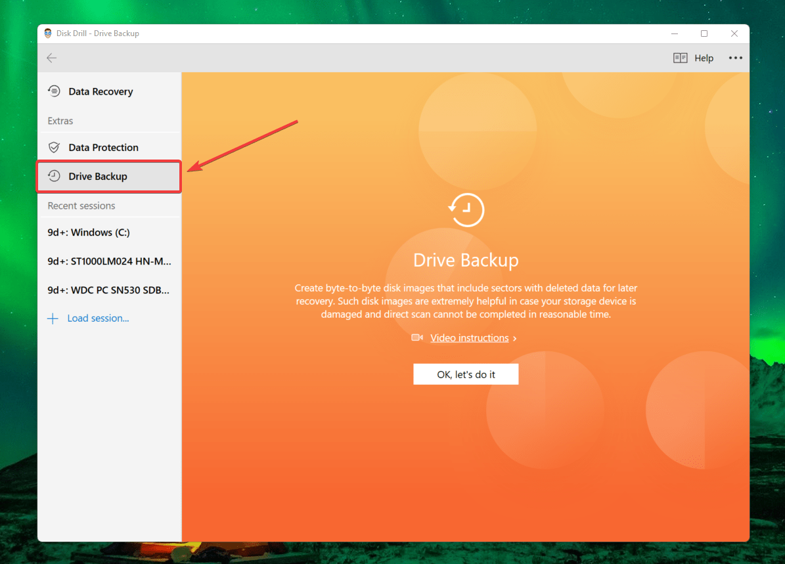
Task: Click the Drive Backup main heading
Action: (x=466, y=260)
